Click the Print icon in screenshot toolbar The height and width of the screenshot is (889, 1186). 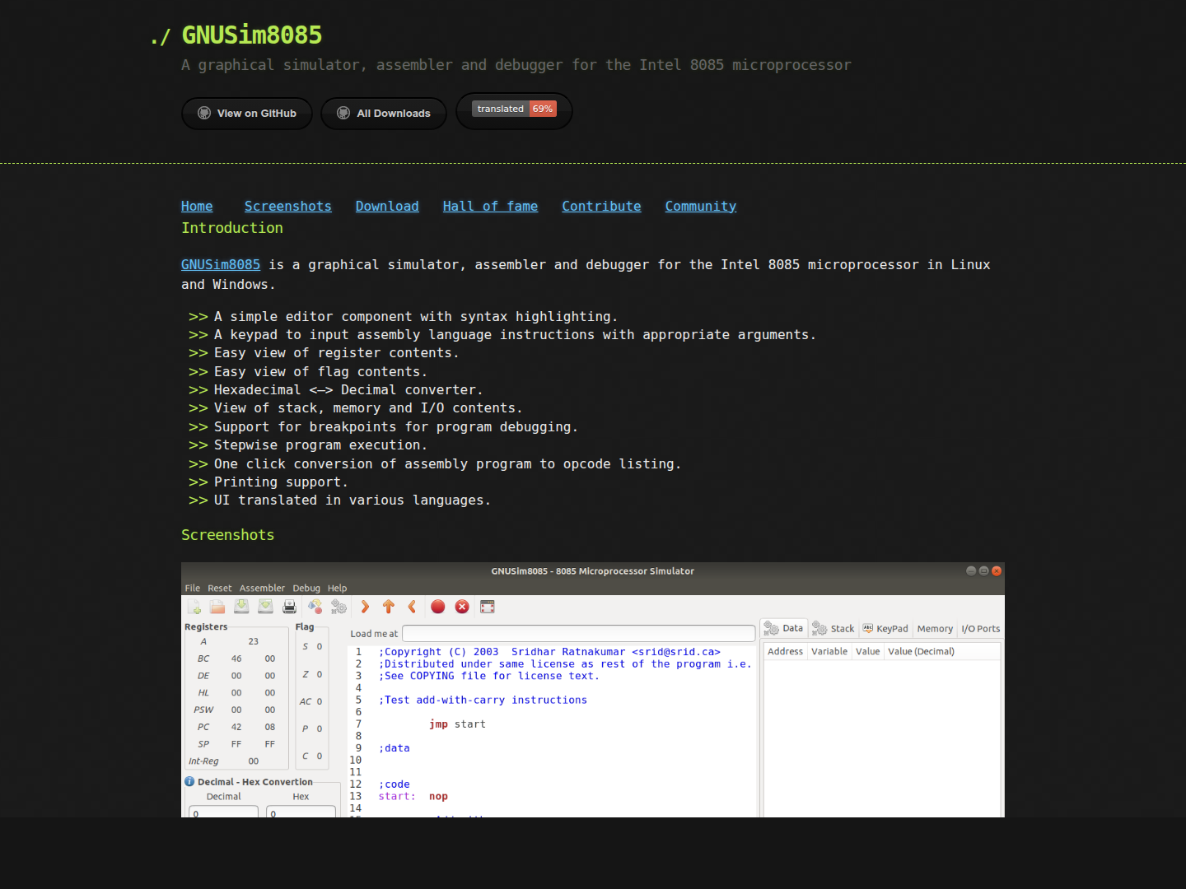pyautogui.click(x=289, y=607)
